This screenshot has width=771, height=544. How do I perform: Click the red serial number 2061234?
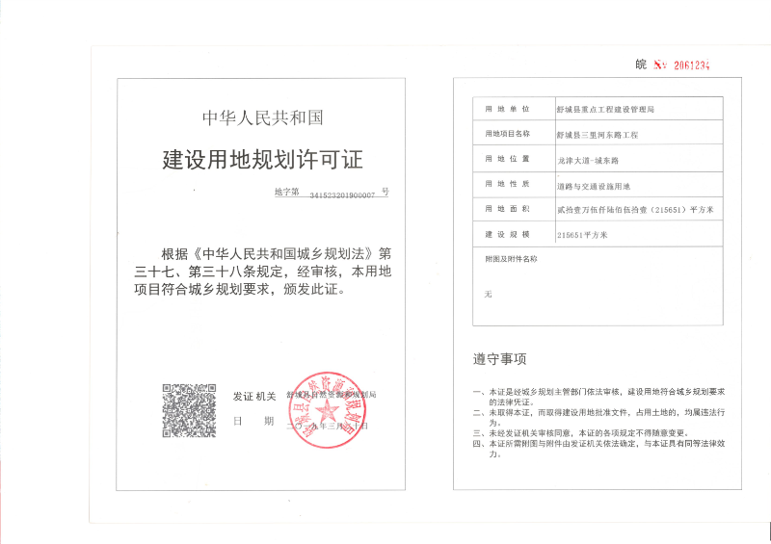coord(692,65)
